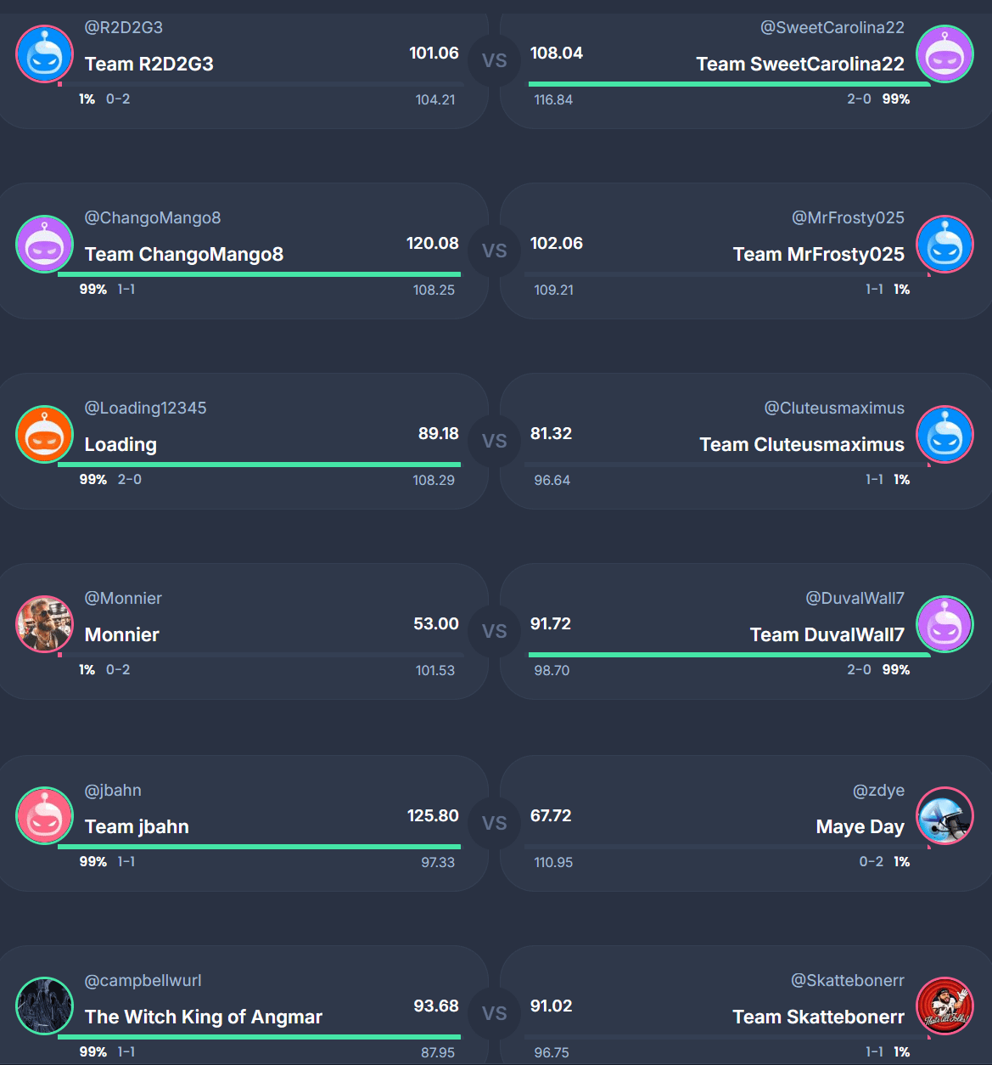
Task: Click Monnier's profile photo avatar
Action: pos(45,625)
